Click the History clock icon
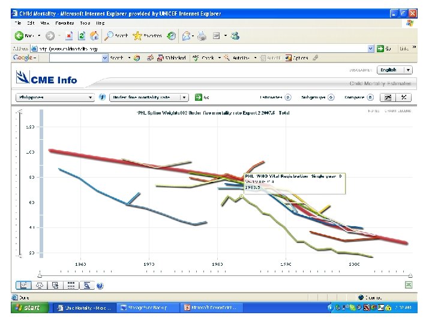Image resolution: width=432 pixels, height=324 pixels. click(172, 36)
